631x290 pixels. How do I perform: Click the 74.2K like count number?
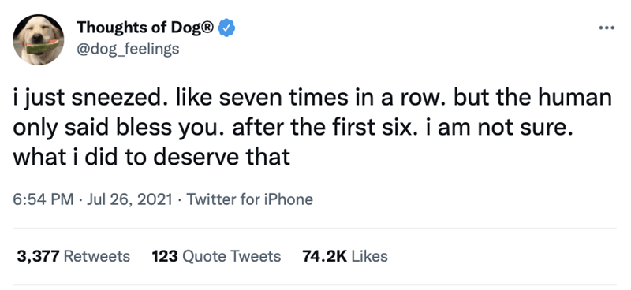coord(324,256)
